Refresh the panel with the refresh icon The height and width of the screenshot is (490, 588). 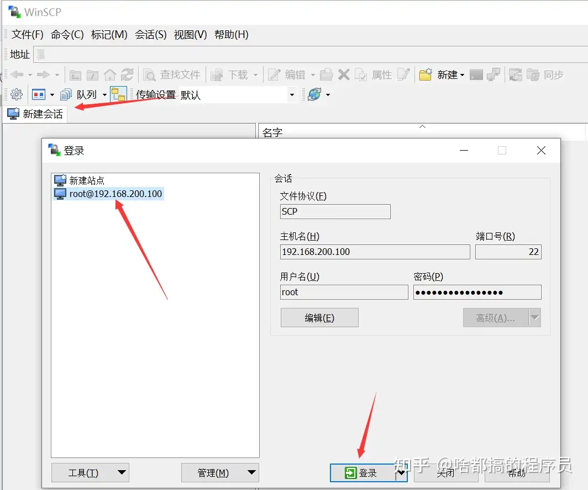pyautogui.click(x=128, y=75)
